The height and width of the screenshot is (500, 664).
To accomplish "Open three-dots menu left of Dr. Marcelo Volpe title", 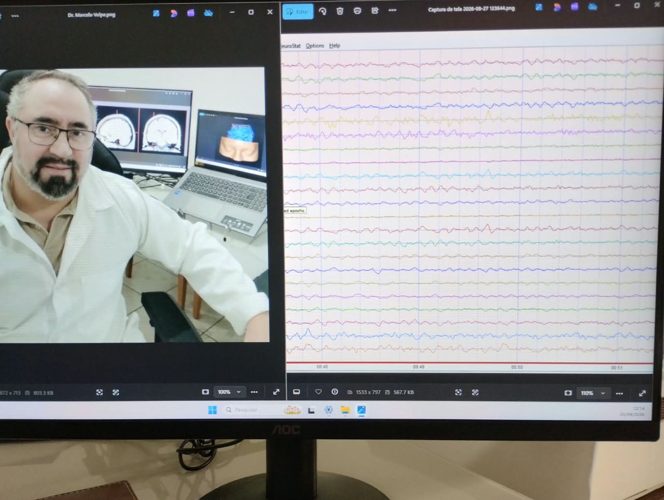I will point(15,16).
